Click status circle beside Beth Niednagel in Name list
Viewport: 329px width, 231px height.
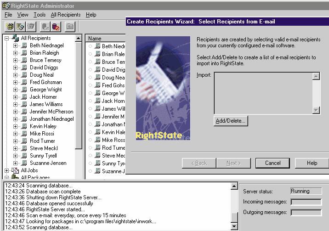(x=90, y=46)
